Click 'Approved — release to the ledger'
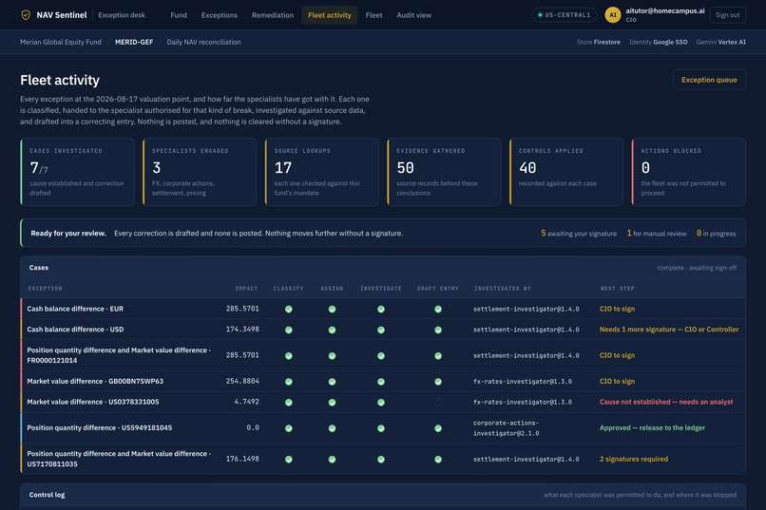Viewport: 766px width, 510px height. [652, 427]
